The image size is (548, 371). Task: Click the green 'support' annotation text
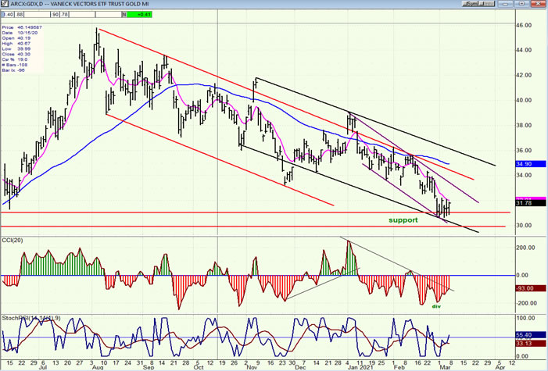click(403, 220)
